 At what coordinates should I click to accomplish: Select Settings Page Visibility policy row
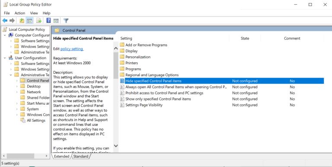point(221,105)
